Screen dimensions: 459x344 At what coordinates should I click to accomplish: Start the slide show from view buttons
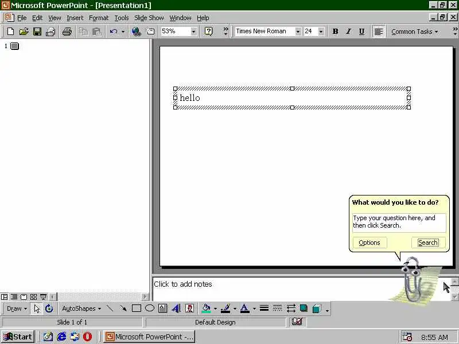pos(44,297)
